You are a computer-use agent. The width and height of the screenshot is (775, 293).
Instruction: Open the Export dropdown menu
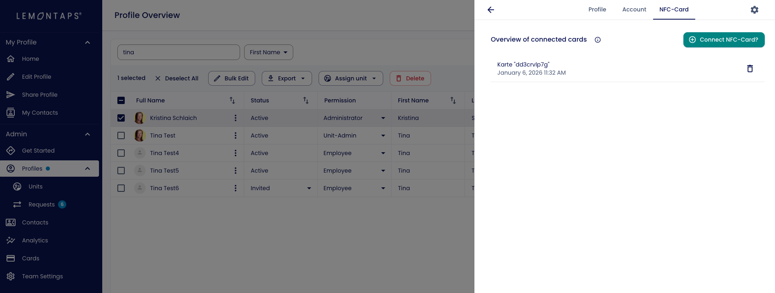point(286,78)
